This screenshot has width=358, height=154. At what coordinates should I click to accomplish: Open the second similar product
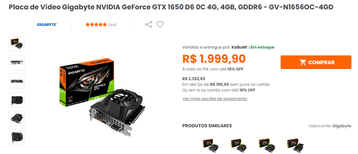point(239,145)
